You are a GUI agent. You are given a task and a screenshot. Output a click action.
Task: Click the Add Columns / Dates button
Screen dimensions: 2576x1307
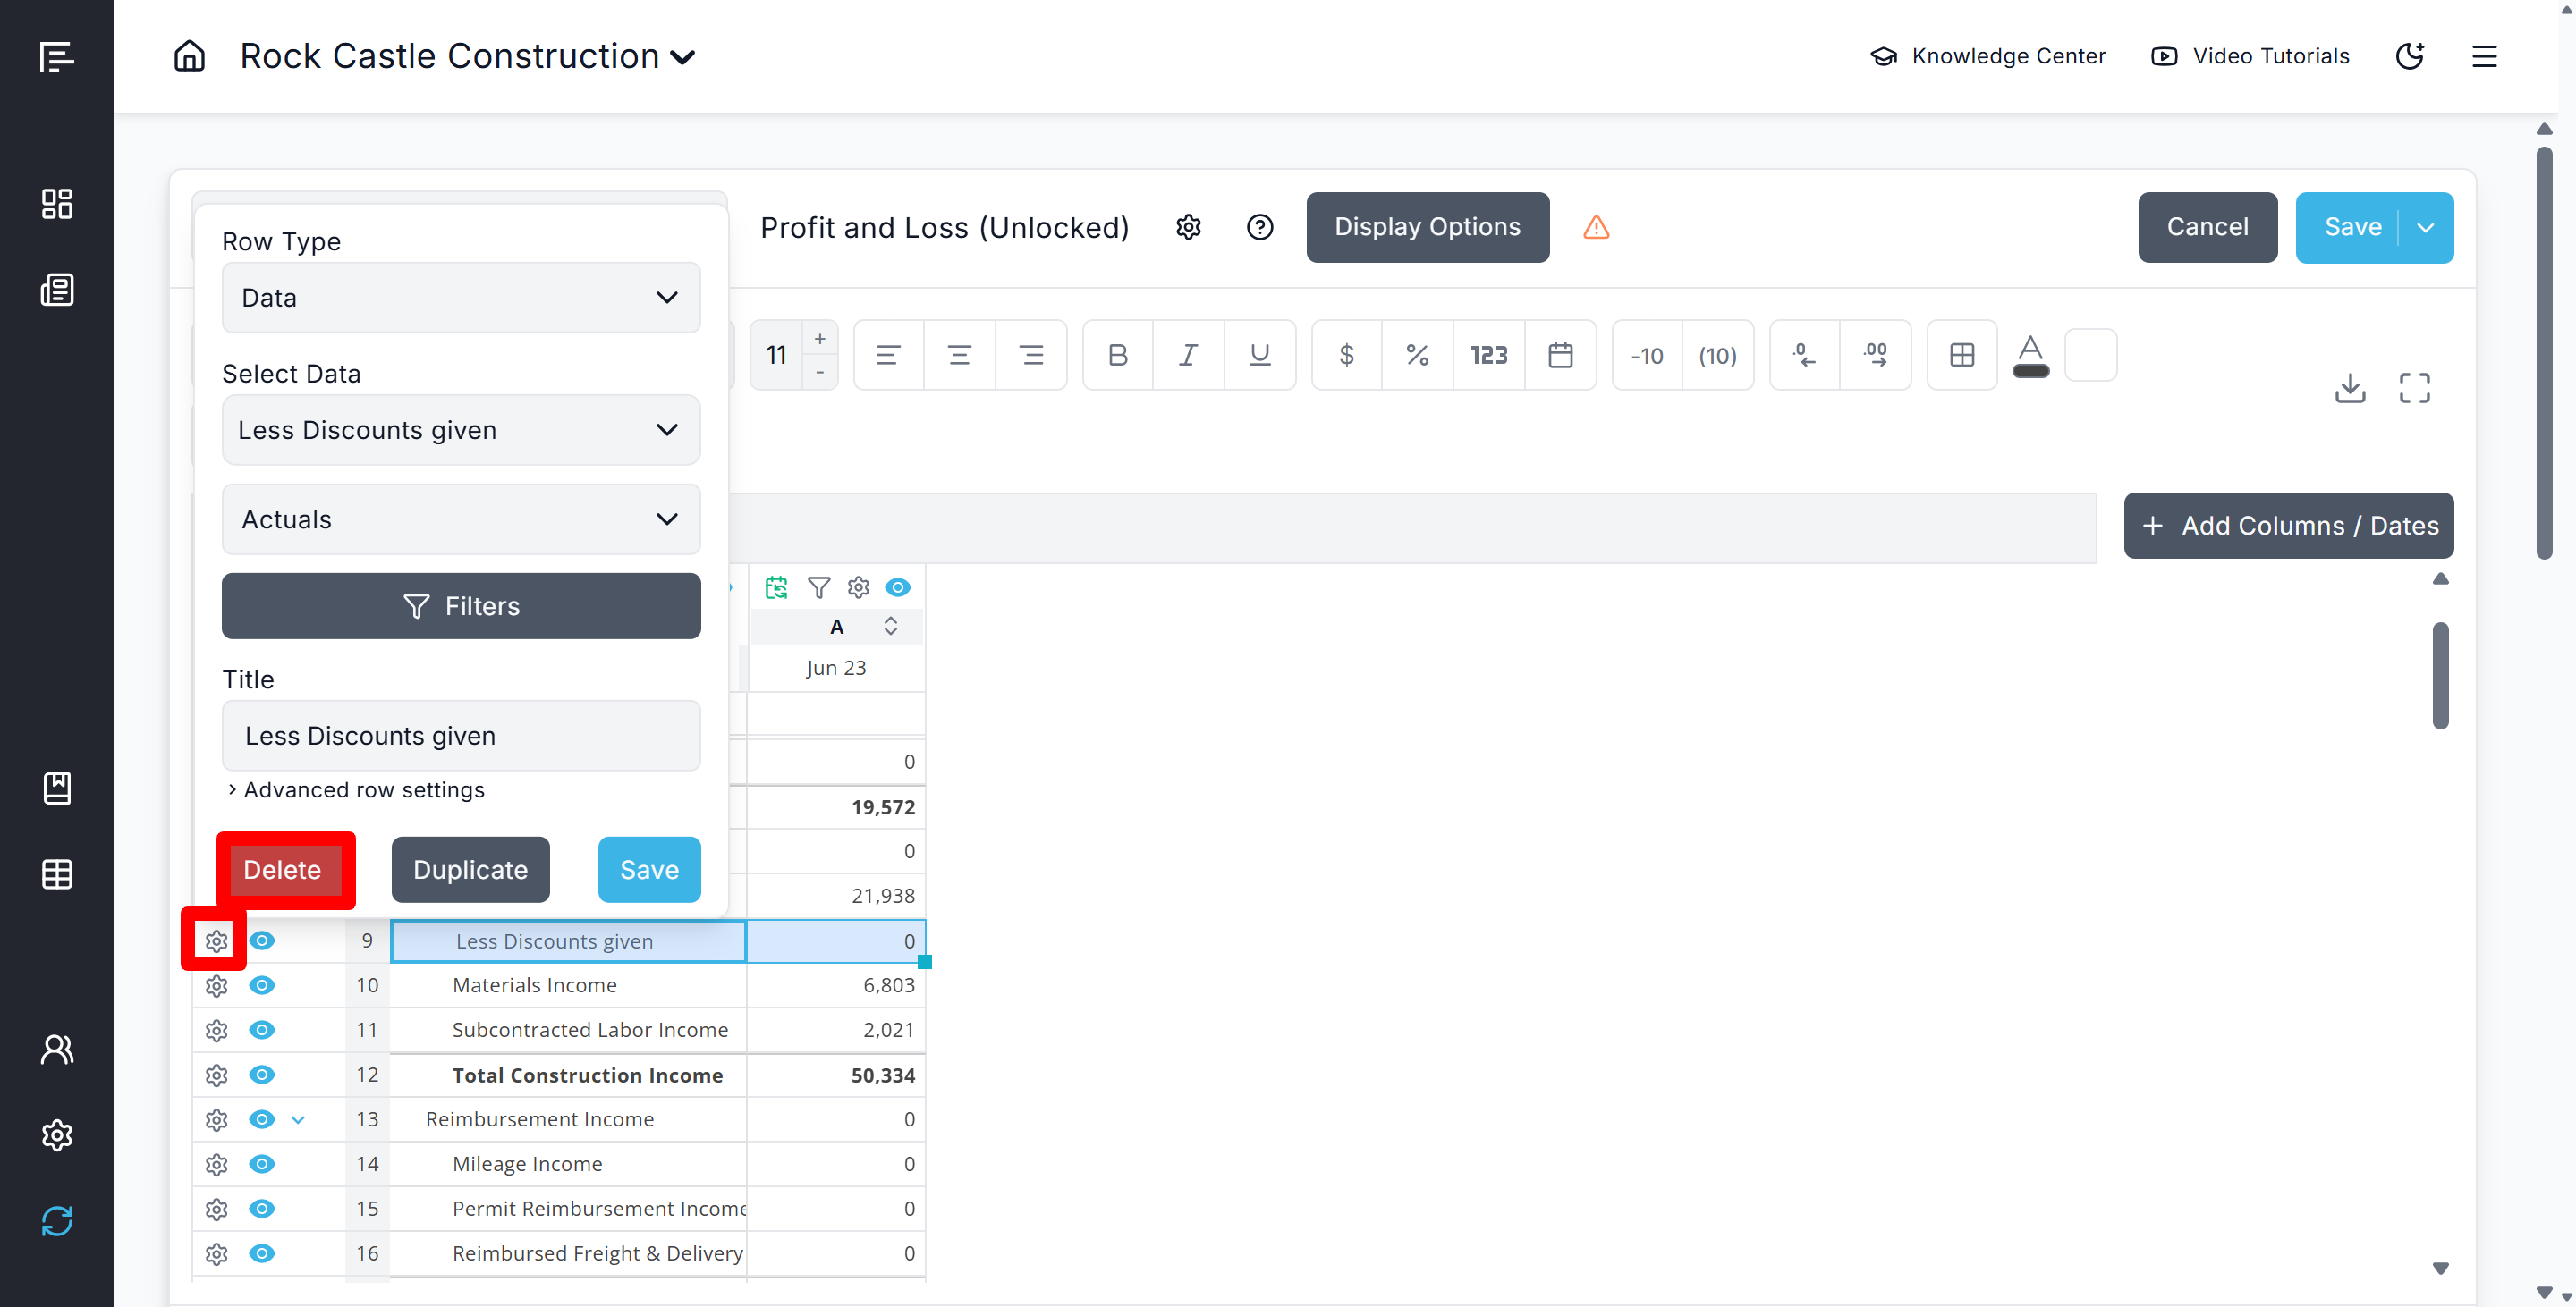(2288, 526)
